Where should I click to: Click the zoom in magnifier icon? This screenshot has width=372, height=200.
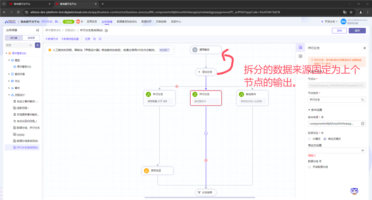point(94,39)
